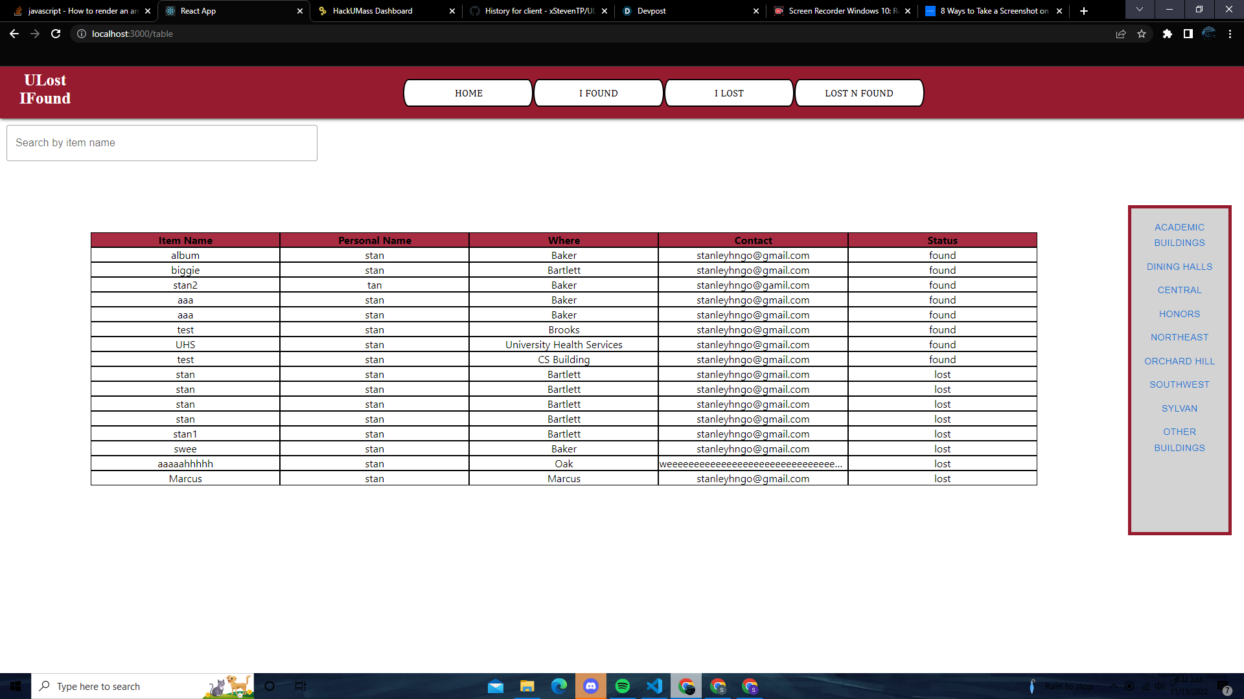Click the ULost IFound site logo
This screenshot has width=1244, height=699.
pos(45,89)
